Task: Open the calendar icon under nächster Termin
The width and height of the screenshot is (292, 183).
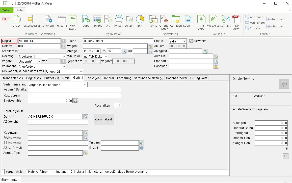Action: click(x=284, y=84)
